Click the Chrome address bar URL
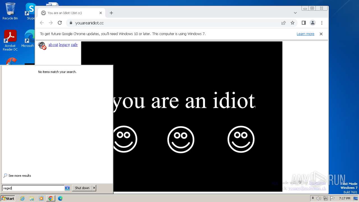 pos(89,23)
